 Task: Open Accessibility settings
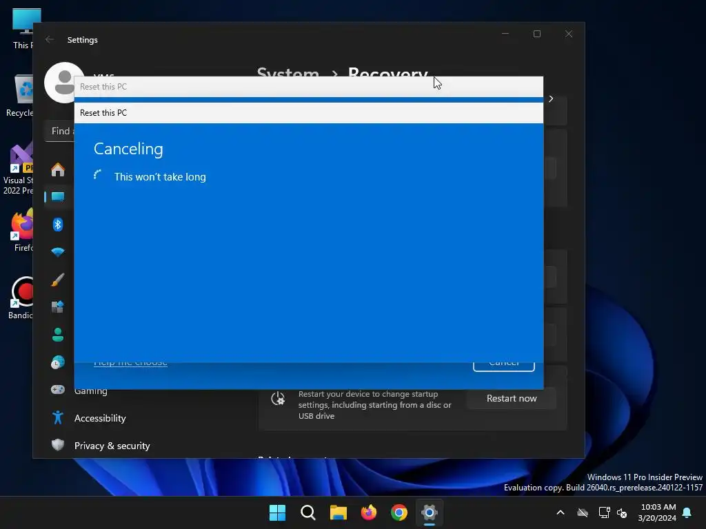pyautogui.click(x=100, y=418)
